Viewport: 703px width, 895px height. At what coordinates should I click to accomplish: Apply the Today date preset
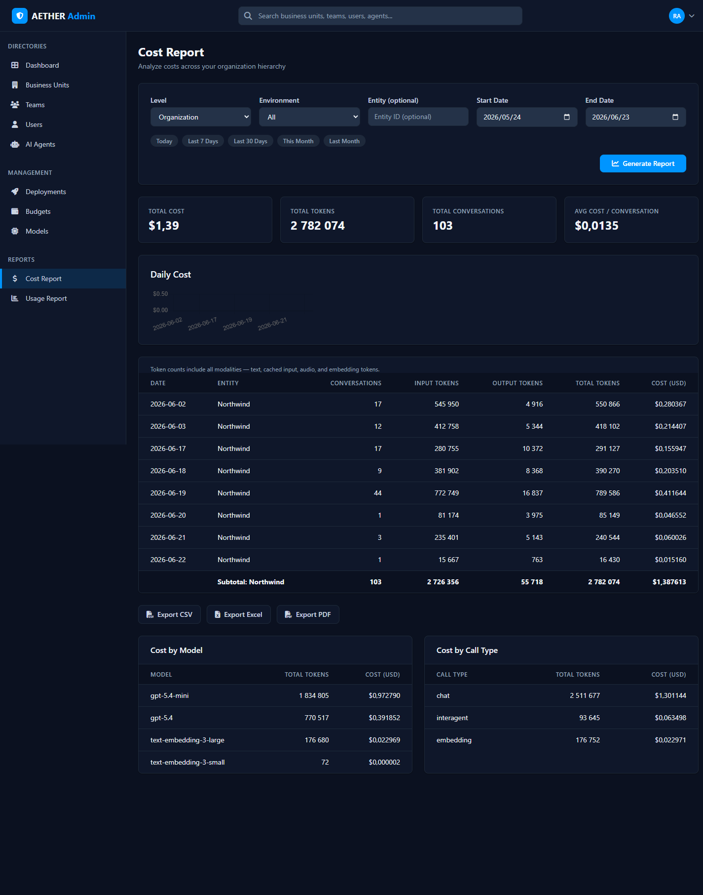tap(164, 141)
